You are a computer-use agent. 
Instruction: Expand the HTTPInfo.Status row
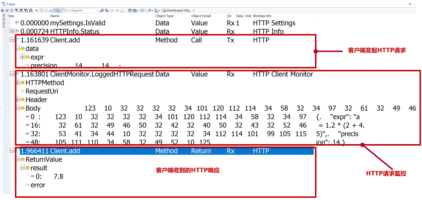tap(12, 32)
